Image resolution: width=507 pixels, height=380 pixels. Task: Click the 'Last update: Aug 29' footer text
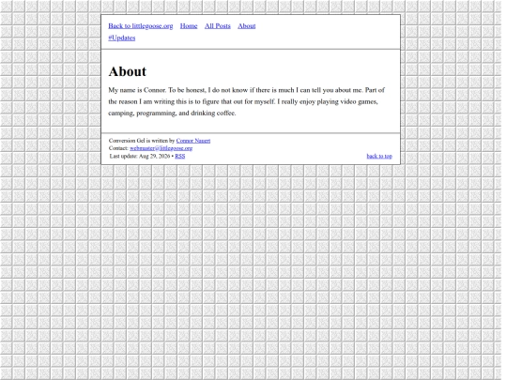point(140,156)
